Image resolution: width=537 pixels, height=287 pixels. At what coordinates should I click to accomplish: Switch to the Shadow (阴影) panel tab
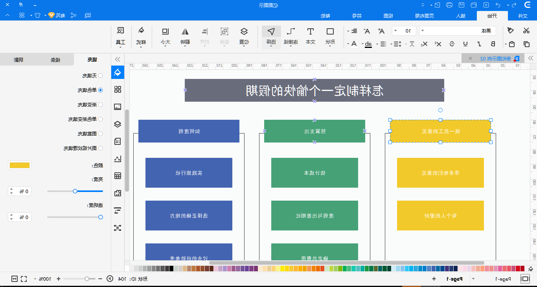[x=18, y=60]
